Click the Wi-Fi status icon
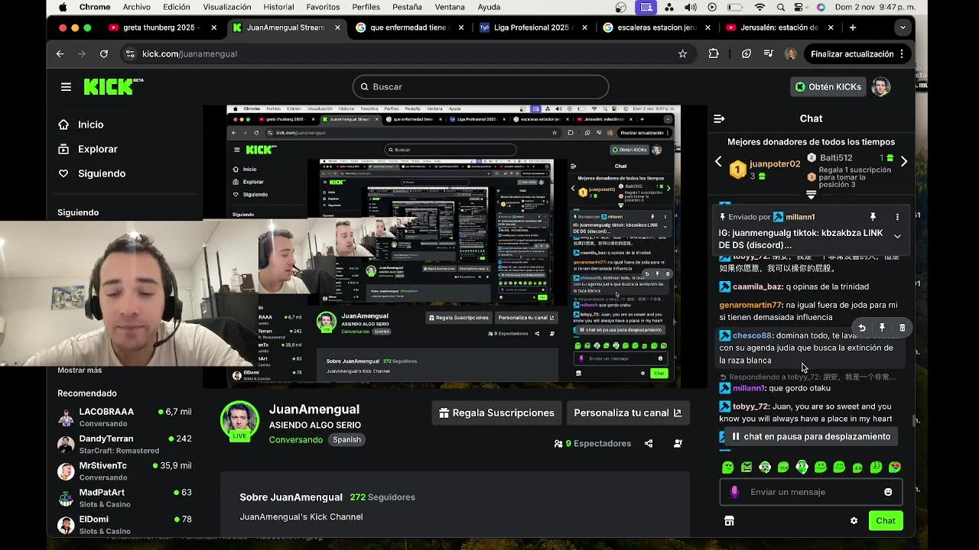This screenshot has height=550, width=979. click(x=759, y=7)
